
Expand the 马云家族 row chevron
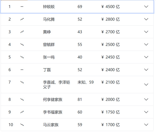(146, 125)
